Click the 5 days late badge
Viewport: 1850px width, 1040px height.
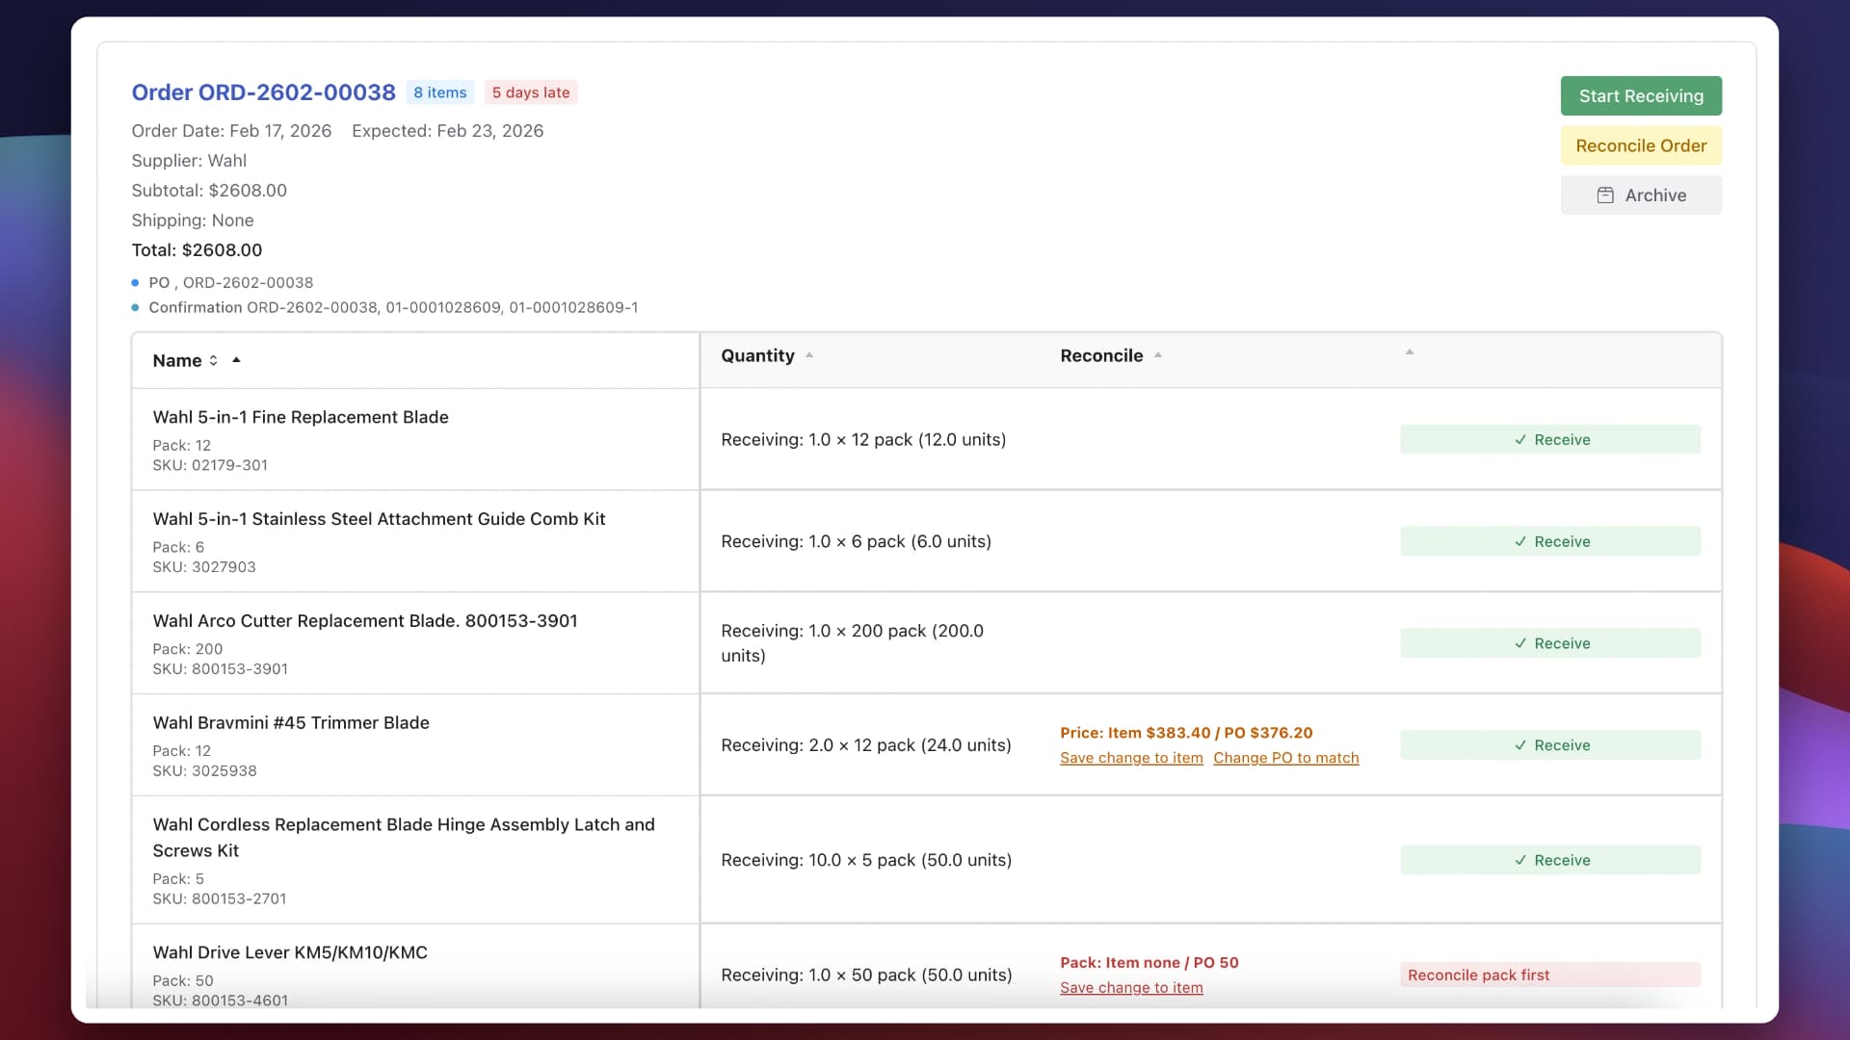click(531, 92)
